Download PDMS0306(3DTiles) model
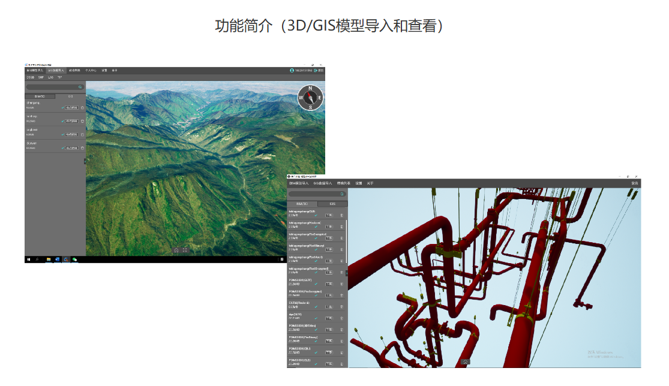The width and height of the screenshot is (669, 386). click(329, 330)
